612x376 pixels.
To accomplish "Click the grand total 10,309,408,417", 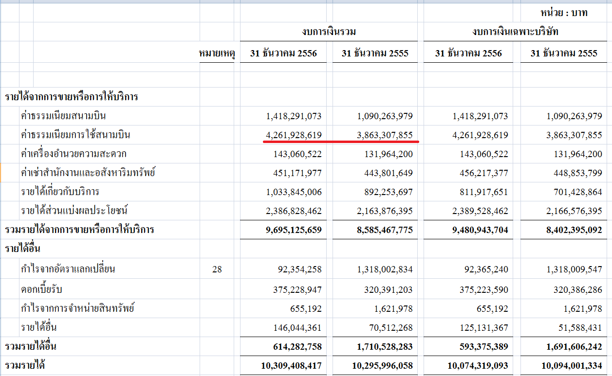I will (x=291, y=366).
